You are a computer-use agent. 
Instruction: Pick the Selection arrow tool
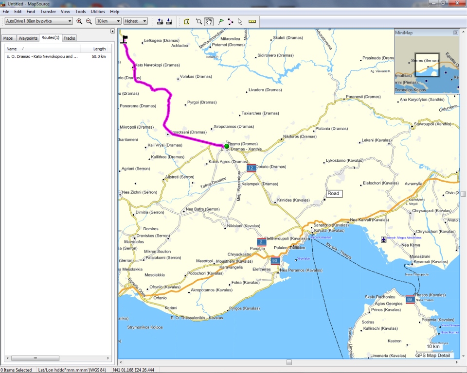coord(240,21)
